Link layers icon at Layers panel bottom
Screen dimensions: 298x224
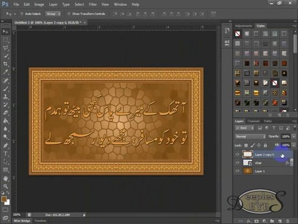click(241, 221)
